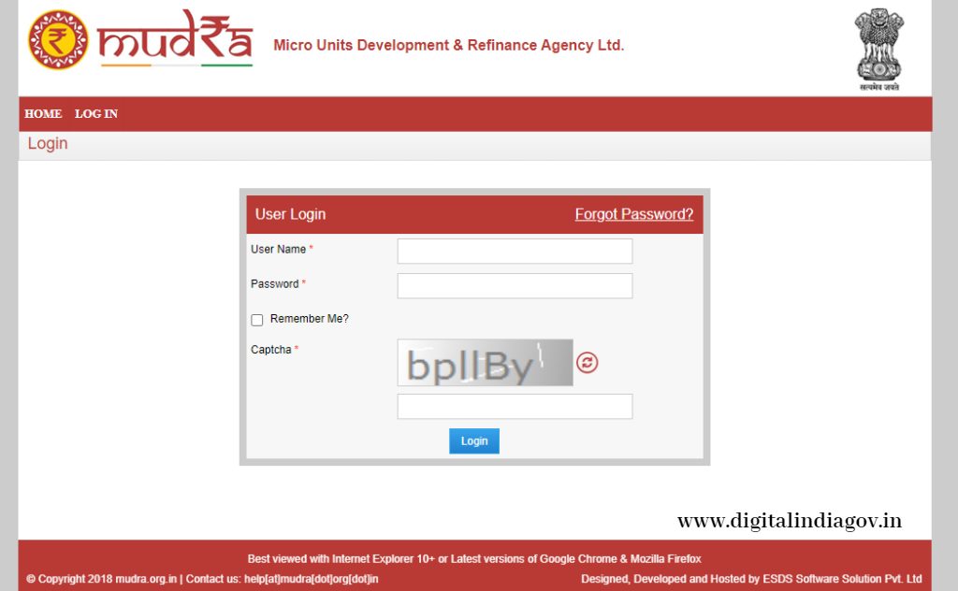Open the HOME menu item
Viewport: 958px width, 591px height.
pos(43,113)
